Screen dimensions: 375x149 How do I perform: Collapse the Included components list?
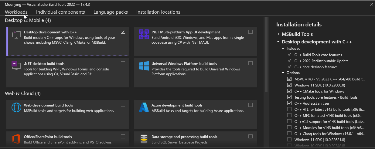pyautogui.click(x=283, y=49)
